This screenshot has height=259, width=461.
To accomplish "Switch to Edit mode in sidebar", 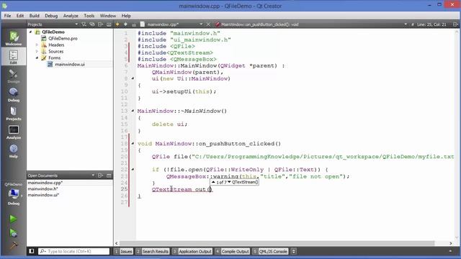I will point(14,57).
